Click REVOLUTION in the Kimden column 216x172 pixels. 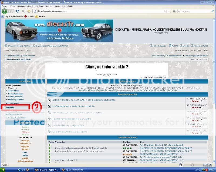point(129,160)
